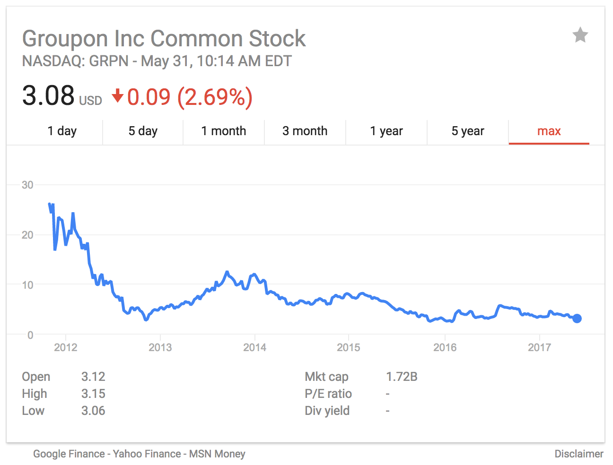
Task: Open the 3 month tab
Action: [305, 131]
